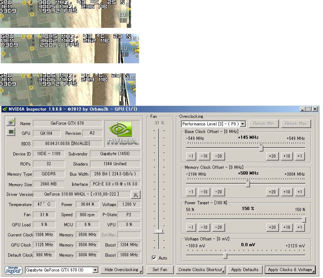The image size is (323, 278).
Task: Increase Base Clock Offset by +20
Action: click(272, 156)
